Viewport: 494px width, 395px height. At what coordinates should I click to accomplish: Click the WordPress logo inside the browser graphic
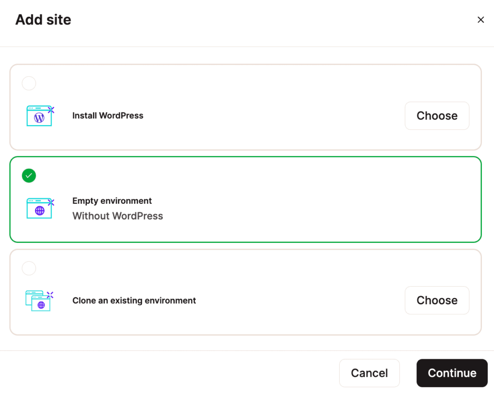click(x=40, y=117)
